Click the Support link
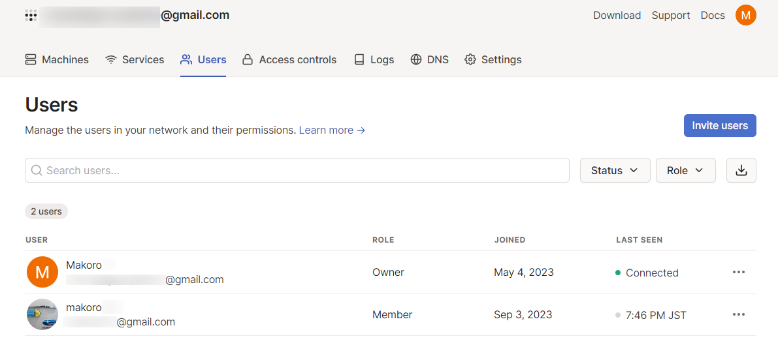 click(671, 16)
